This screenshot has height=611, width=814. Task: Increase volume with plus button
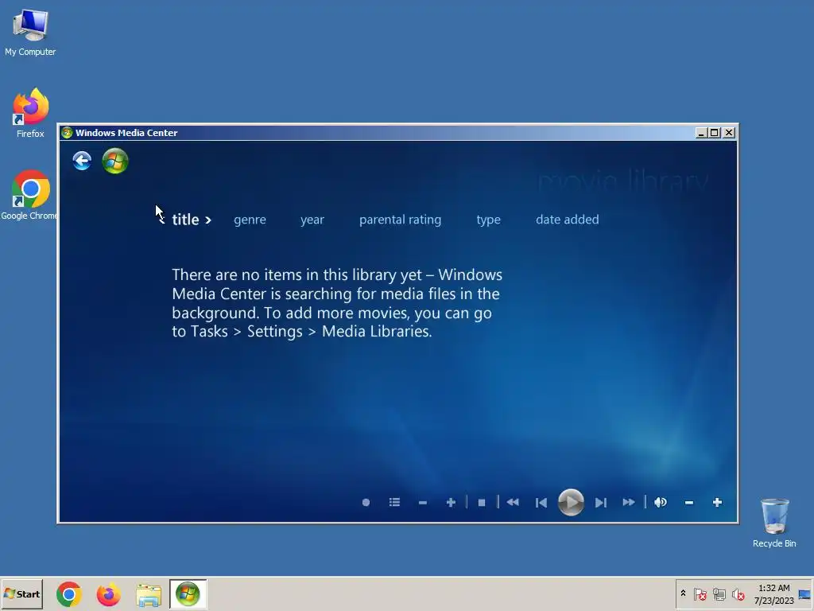[718, 503]
